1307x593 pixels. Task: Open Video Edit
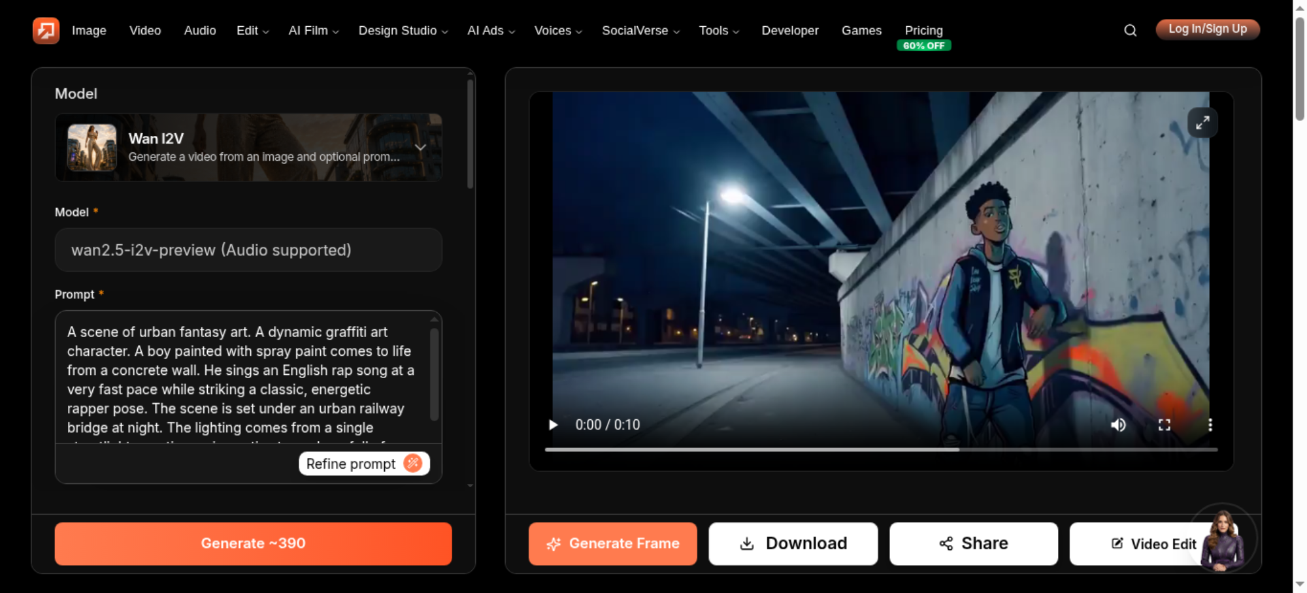coord(1153,543)
